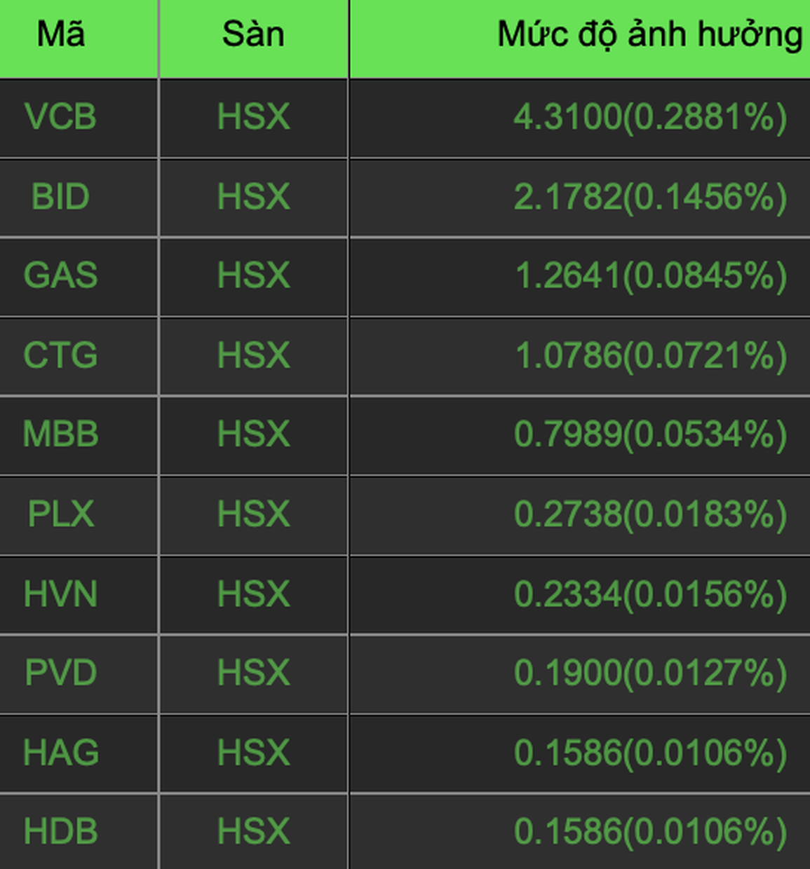Click the 2.1782(0.1456%) impact cell
The height and width of the screenshot is (869, 810).
tap(650, 197)
